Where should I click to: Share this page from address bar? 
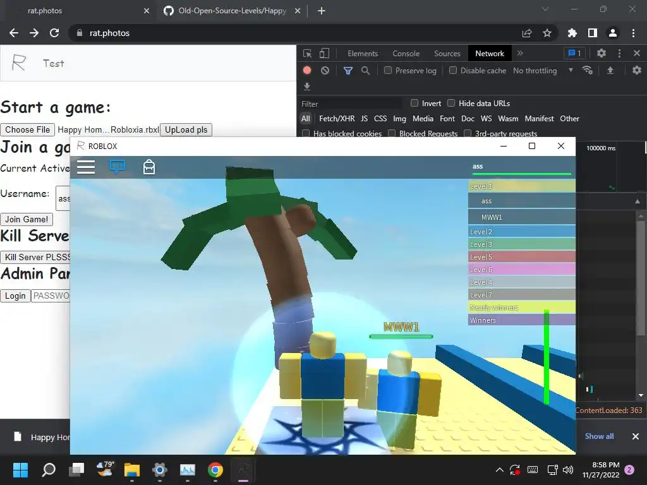pos(527,33)
